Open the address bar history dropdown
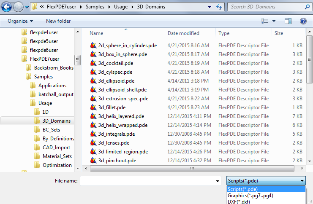313x204 pixels. coord(210,7)
